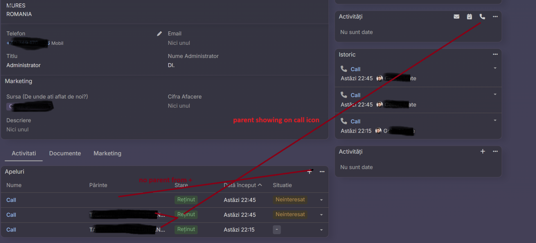Click the email icon in Activități panel

tap(456, 17)
